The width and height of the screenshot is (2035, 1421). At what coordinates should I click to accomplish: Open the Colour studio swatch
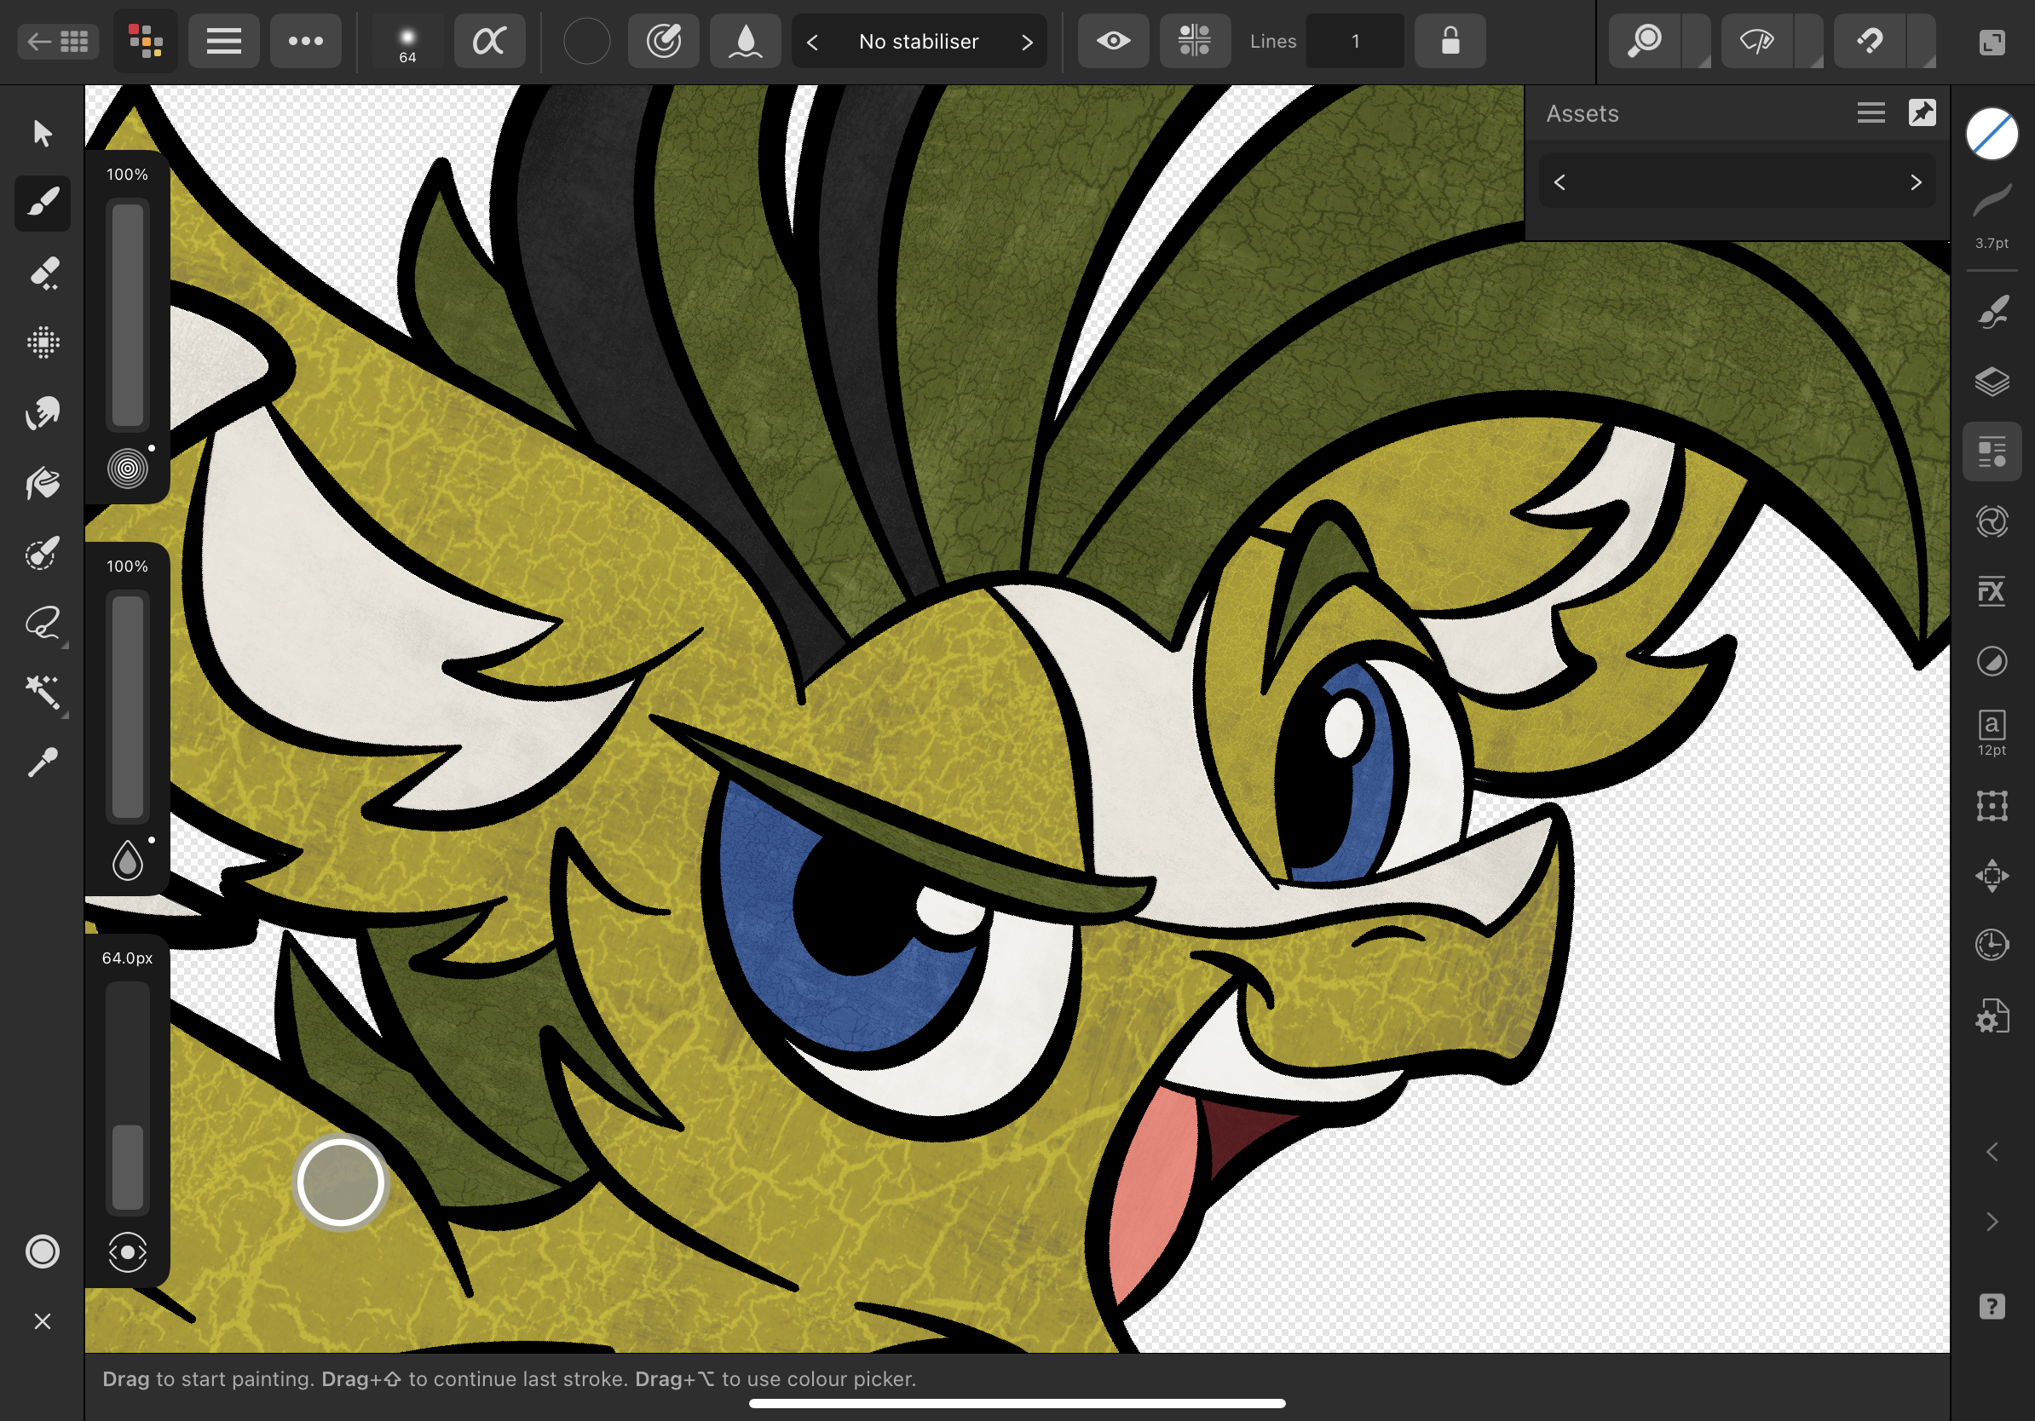tap(1992, 135)
